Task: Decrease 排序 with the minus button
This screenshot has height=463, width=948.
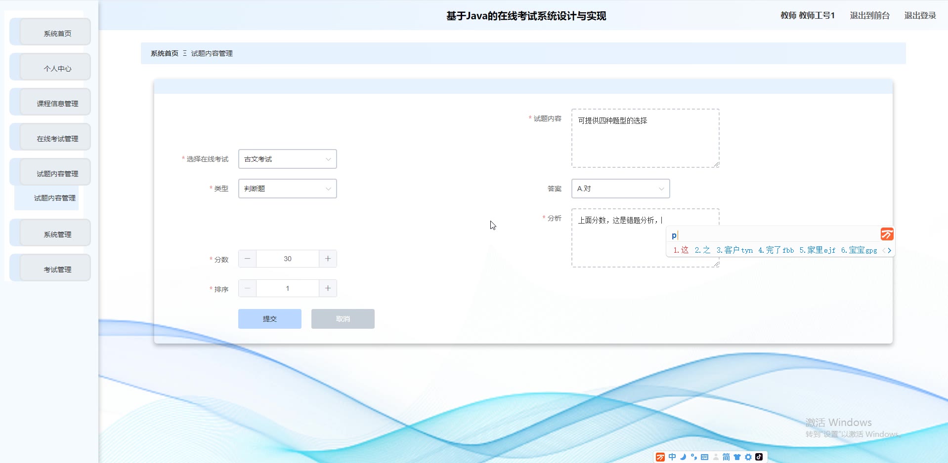Action: [x=247, y=288]
